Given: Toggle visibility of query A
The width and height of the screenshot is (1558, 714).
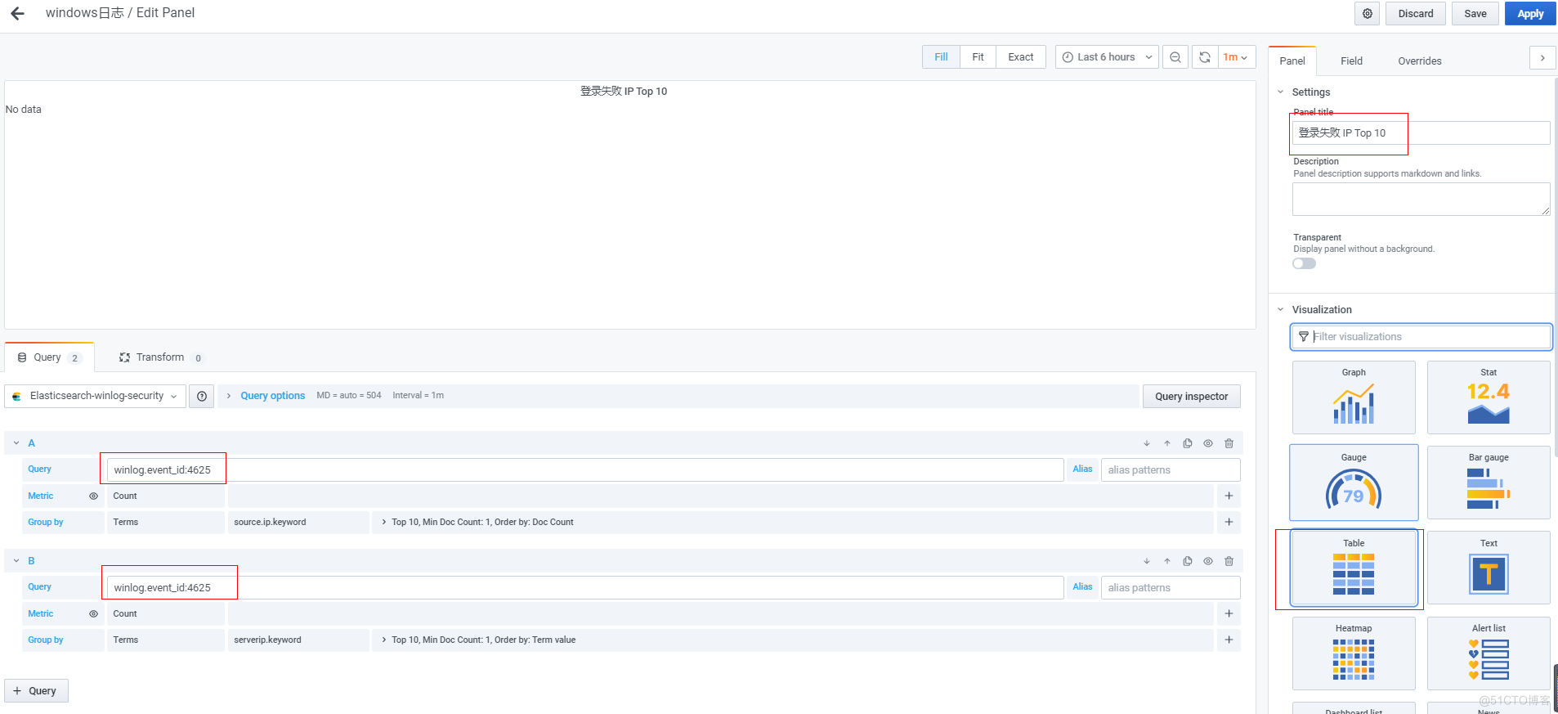Looking at the screenshot, I should click(x=1208, y=443).
